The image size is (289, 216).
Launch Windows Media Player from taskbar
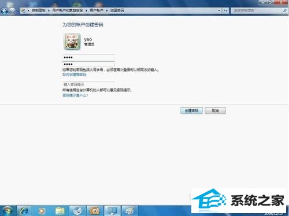[42, 211]
